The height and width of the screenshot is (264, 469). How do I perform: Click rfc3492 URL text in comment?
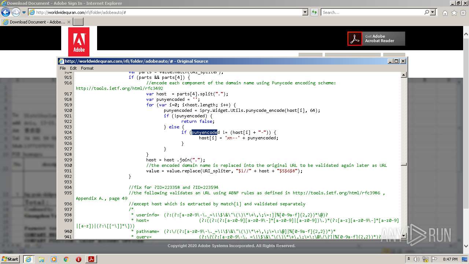[x=119, y=88]
